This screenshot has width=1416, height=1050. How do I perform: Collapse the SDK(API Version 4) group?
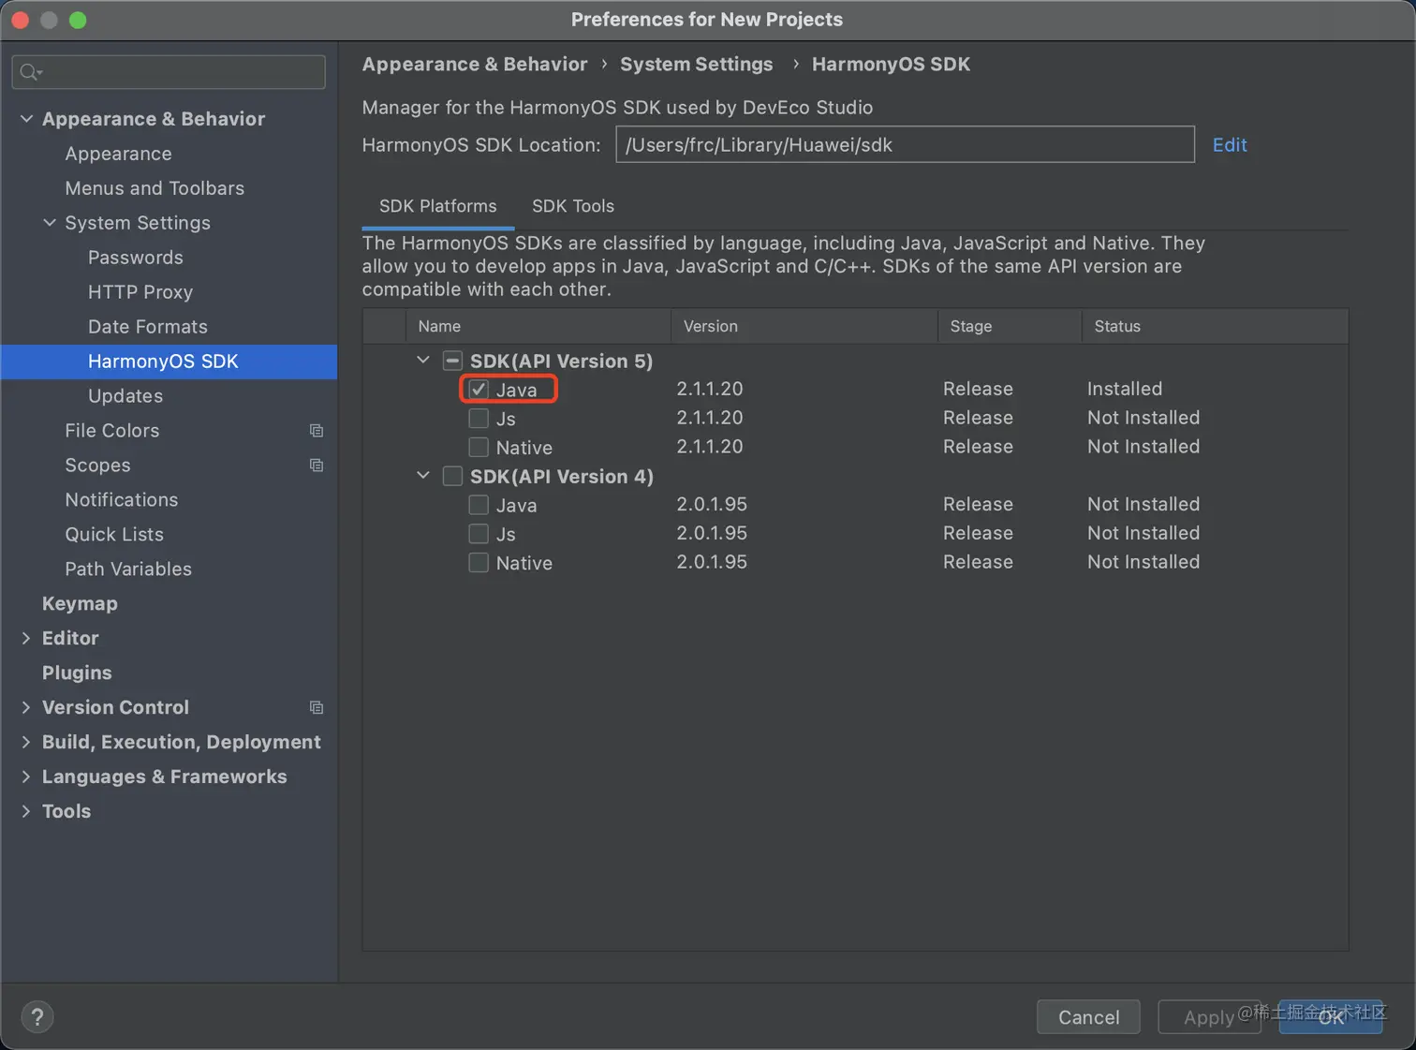pyautogui.click(x=423, y=476)
